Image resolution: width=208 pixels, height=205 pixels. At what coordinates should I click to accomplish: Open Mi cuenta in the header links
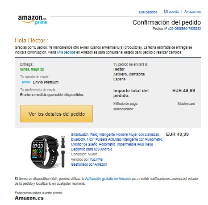(171, 12)
